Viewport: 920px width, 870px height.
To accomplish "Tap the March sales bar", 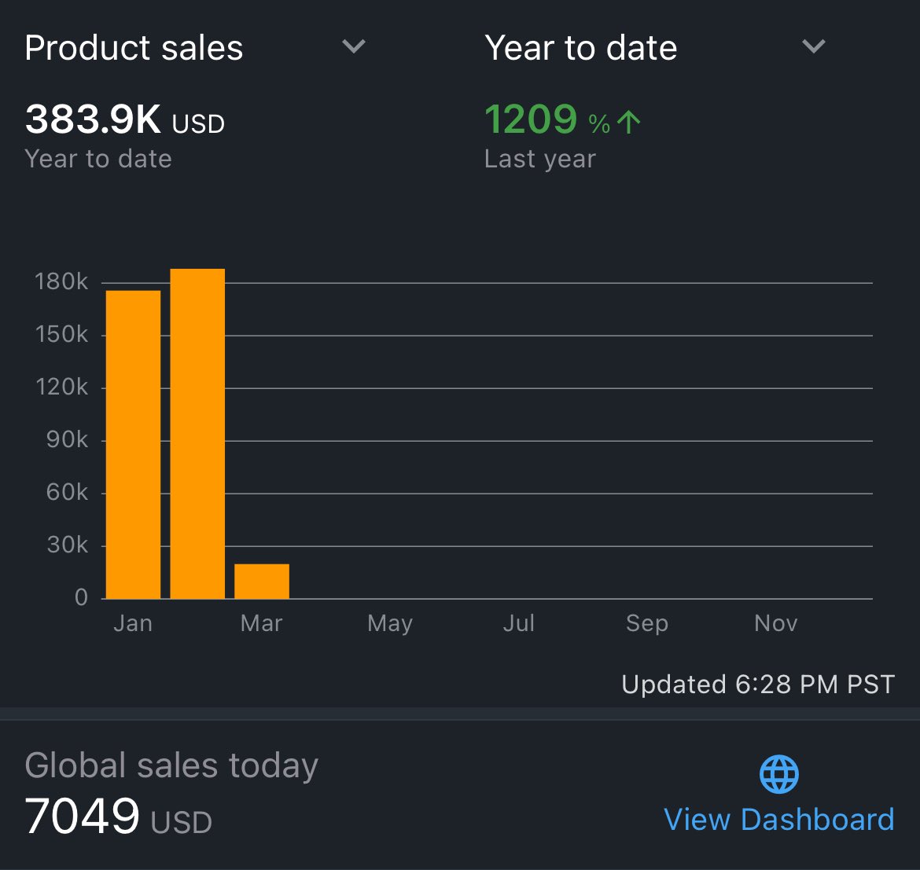I will click(262, 582).
